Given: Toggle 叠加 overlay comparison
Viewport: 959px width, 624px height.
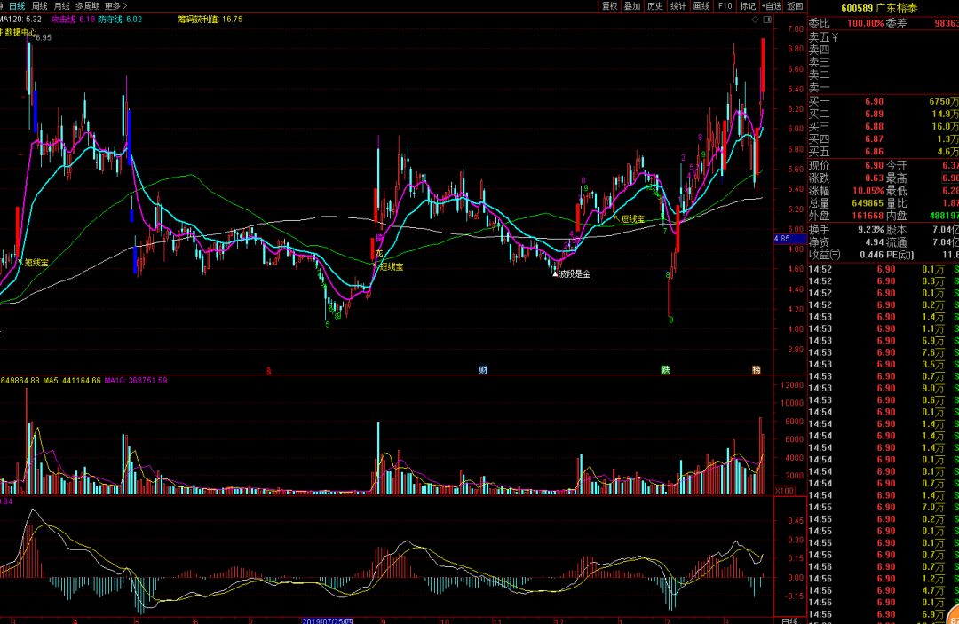Looking at the screenshot, I should tap(632, 5).
